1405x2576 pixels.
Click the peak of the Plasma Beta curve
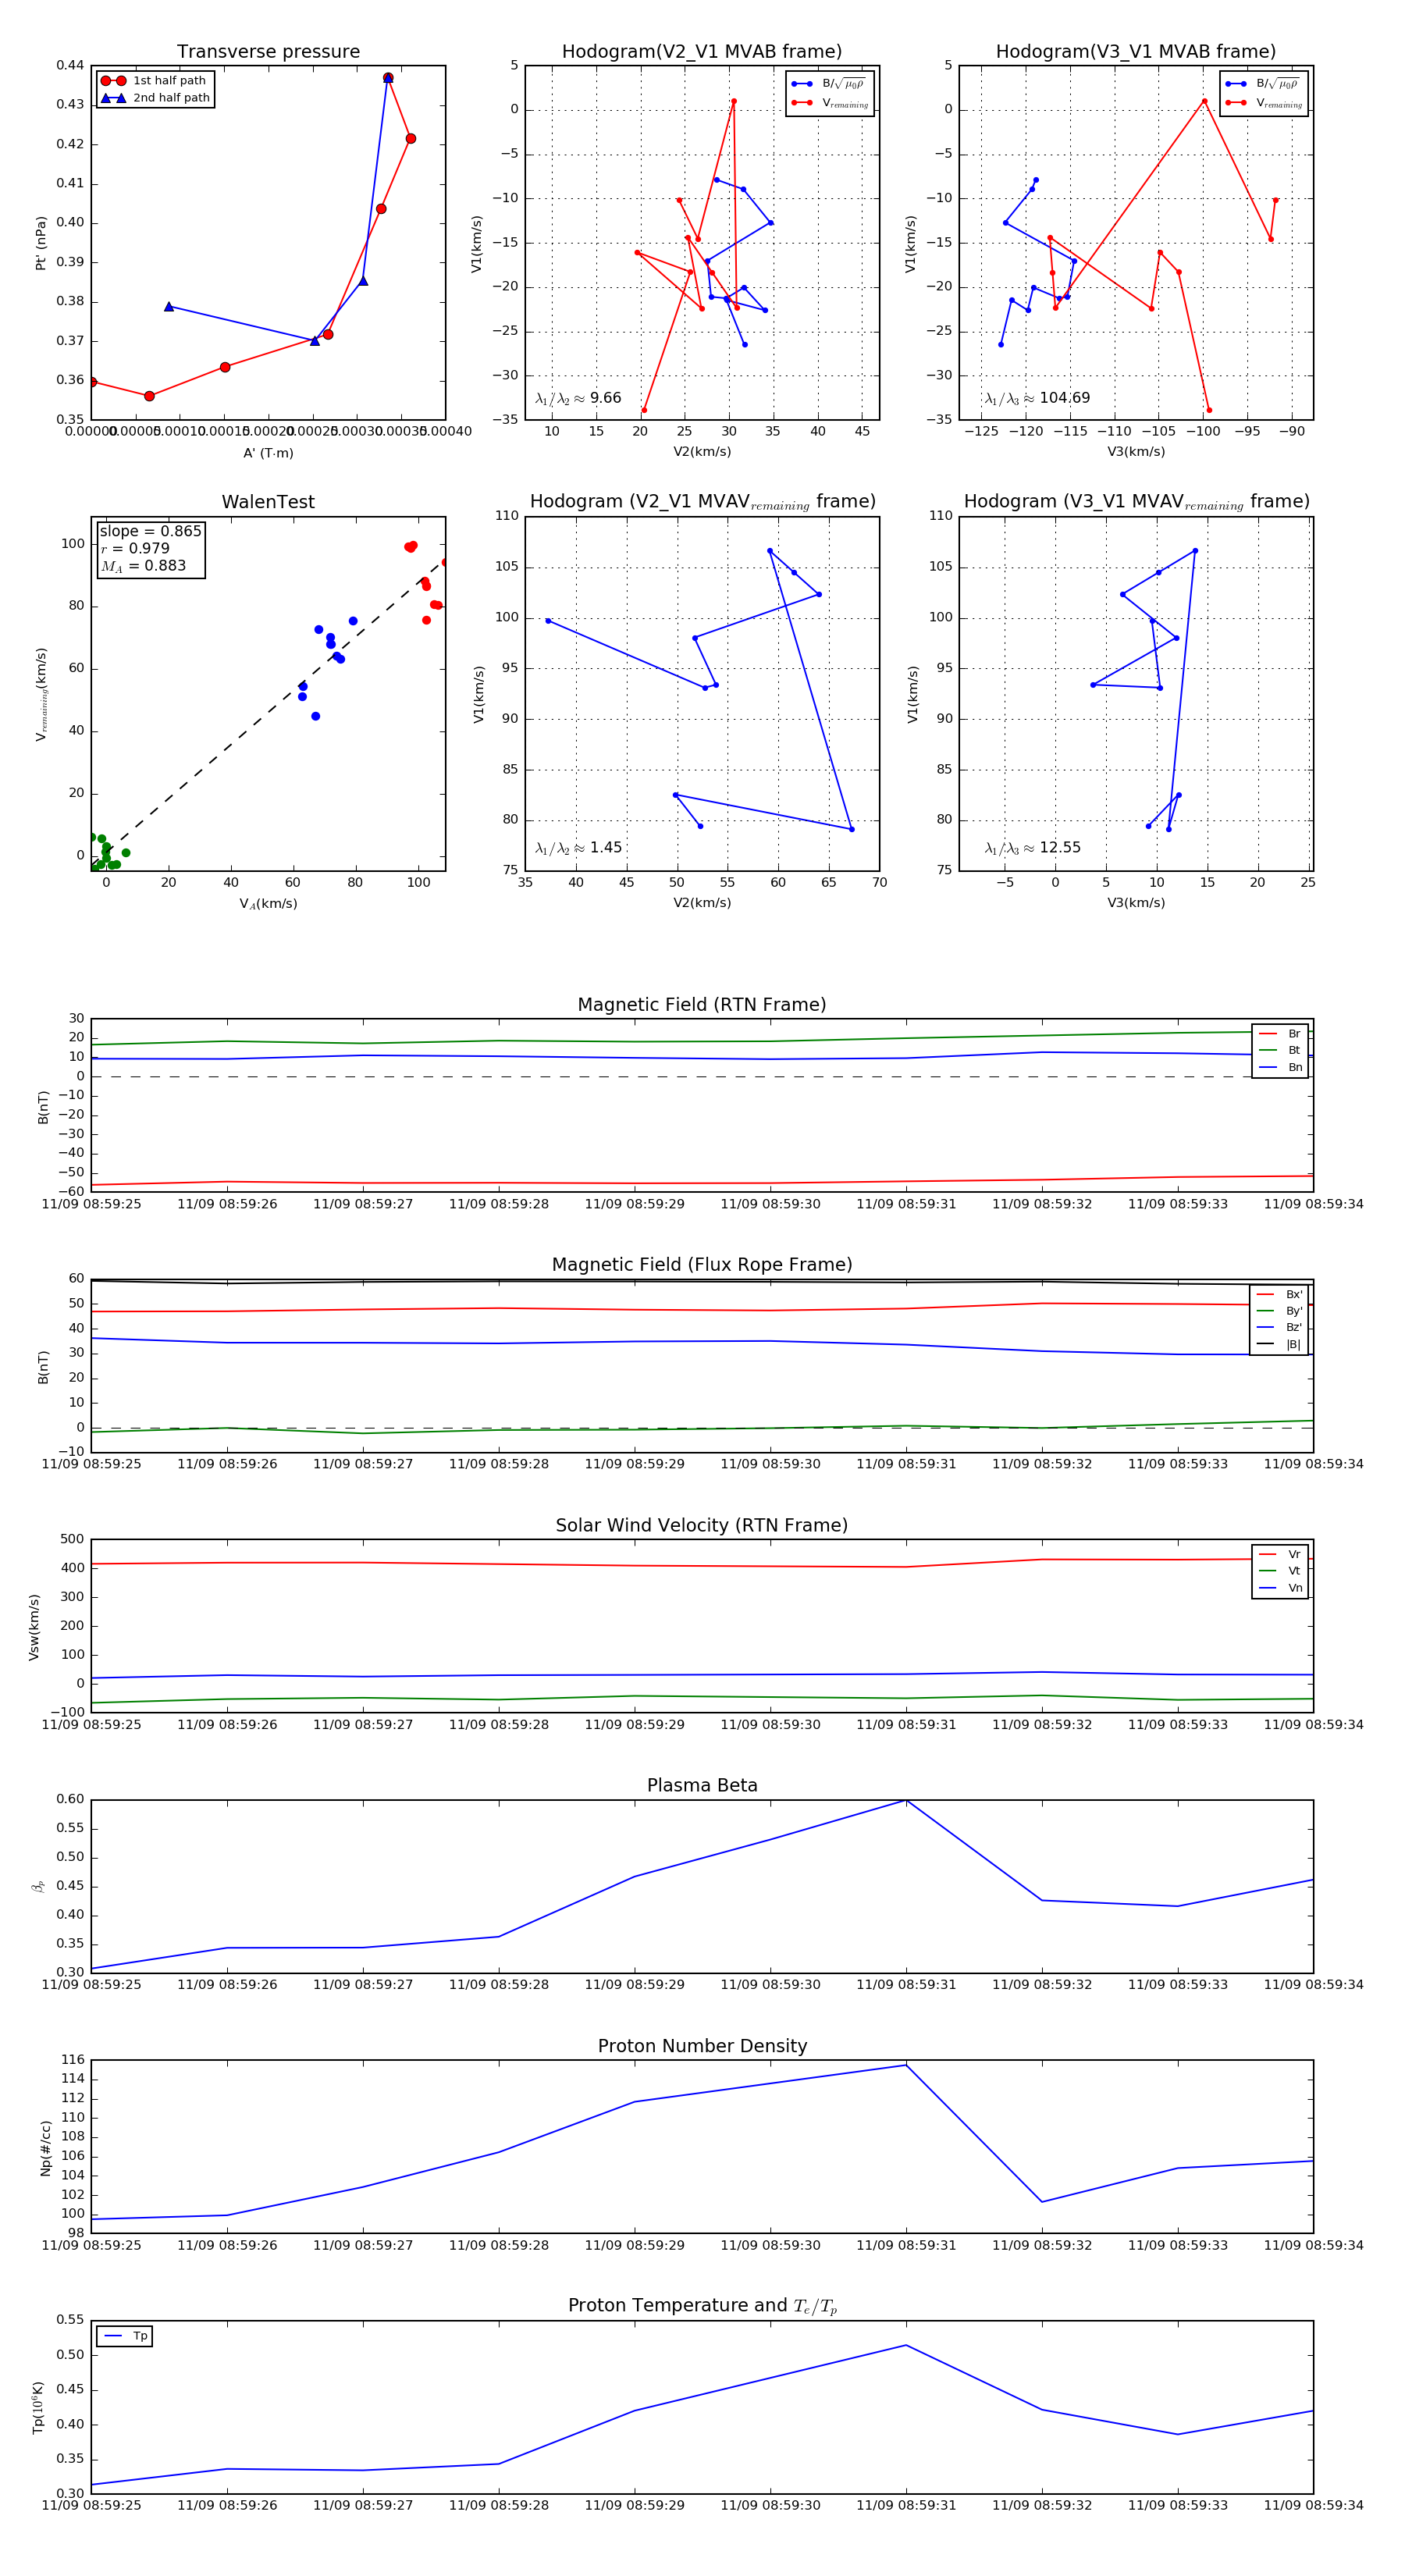coord(906,1801)
